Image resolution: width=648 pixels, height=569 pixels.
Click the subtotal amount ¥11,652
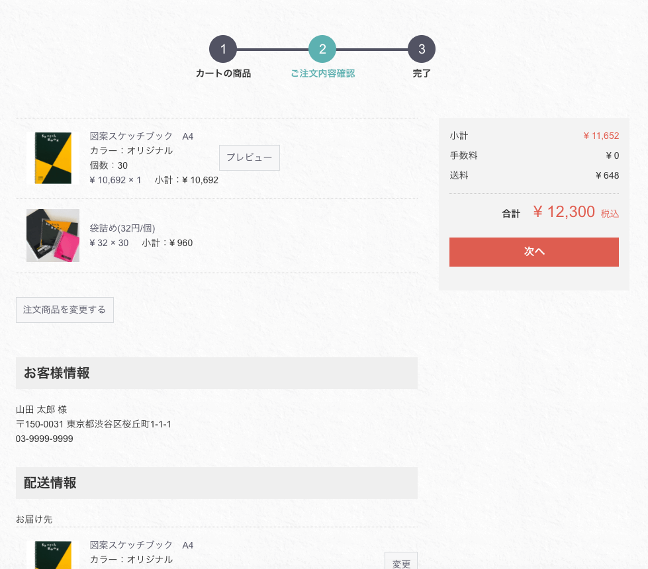(601, 136)
